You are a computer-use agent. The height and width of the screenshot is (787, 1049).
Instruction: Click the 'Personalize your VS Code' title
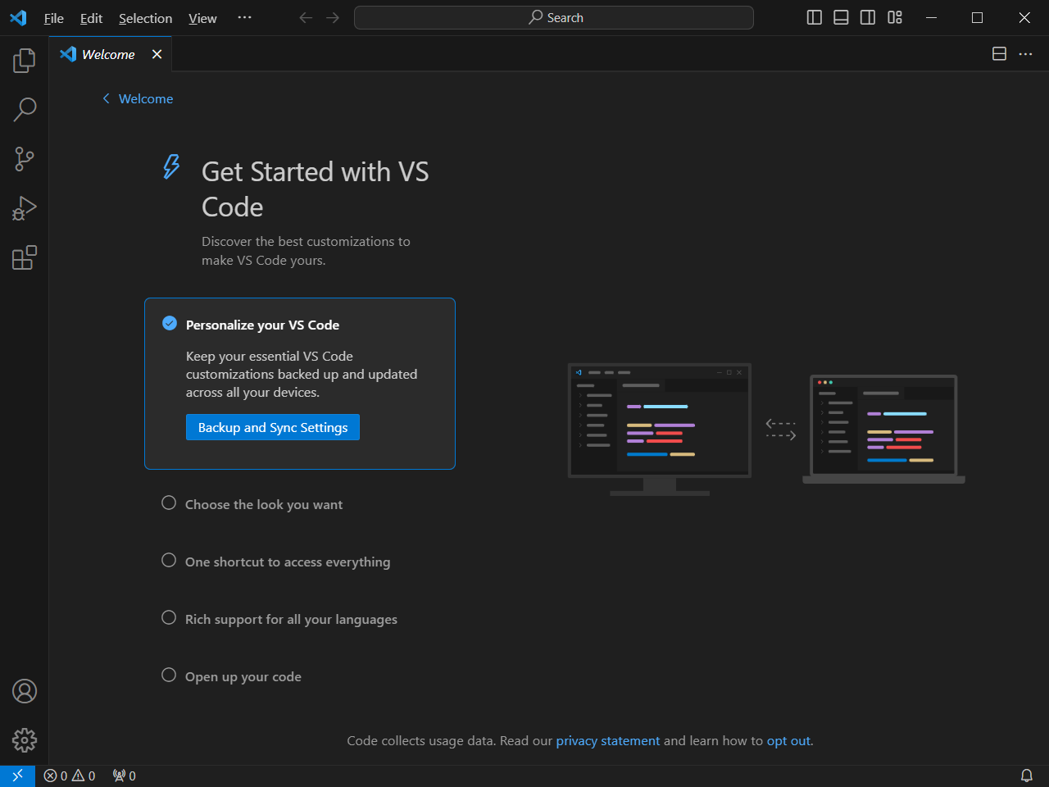click(x=262, y=325)
